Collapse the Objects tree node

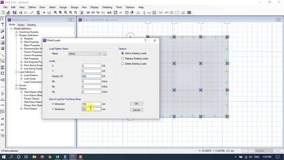[16, 89]
